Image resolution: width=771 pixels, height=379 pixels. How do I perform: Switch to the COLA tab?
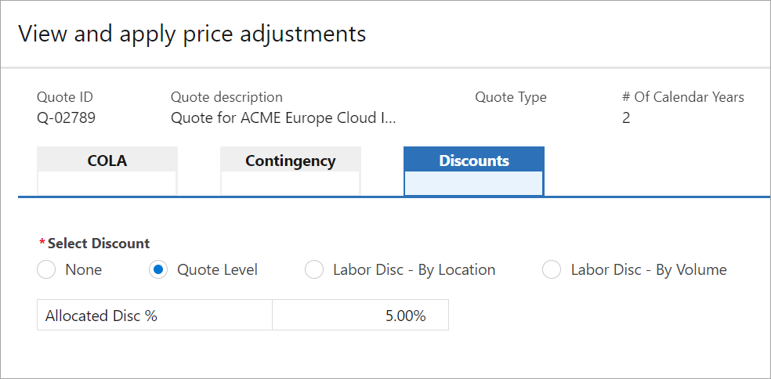pyautogui.click(x=107, y=161)
